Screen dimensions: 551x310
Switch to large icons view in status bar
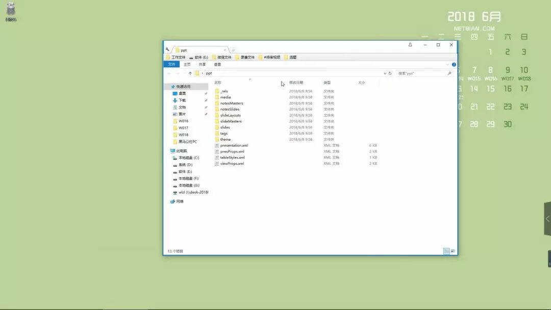tap(453, 251)
